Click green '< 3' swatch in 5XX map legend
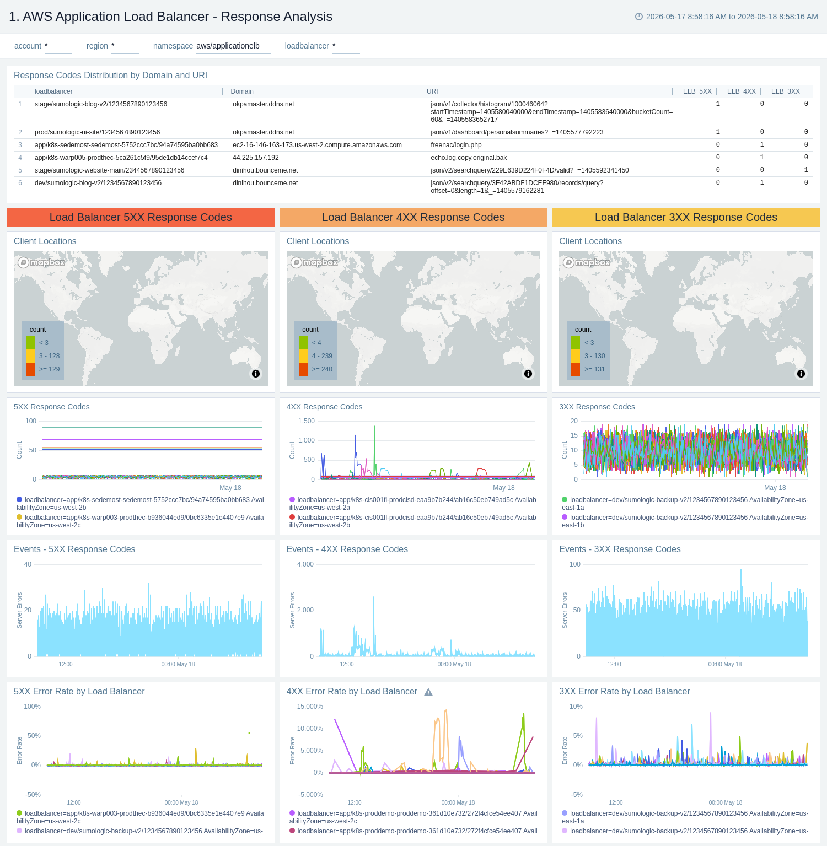The height and width of the screenshot is (846, 827). (30, 343)
